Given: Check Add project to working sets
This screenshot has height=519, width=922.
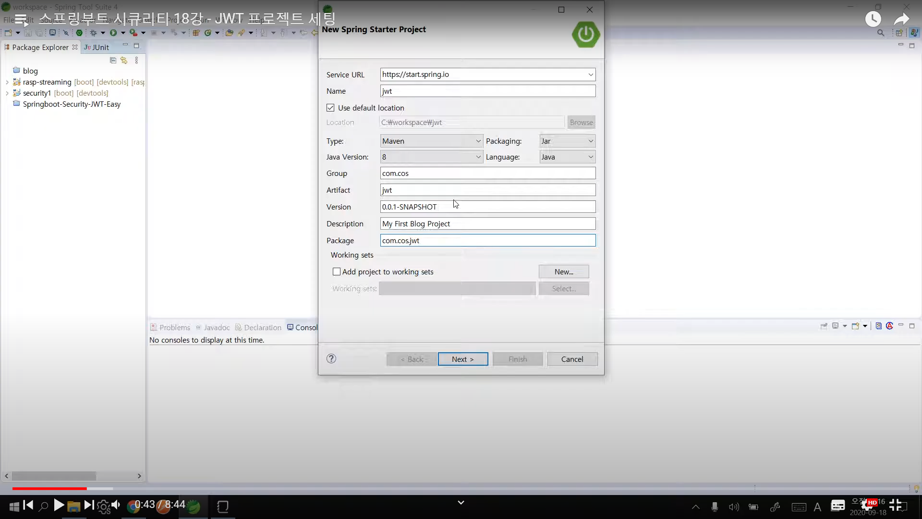Looking at the screenshot, I should (x=337, y=272).
